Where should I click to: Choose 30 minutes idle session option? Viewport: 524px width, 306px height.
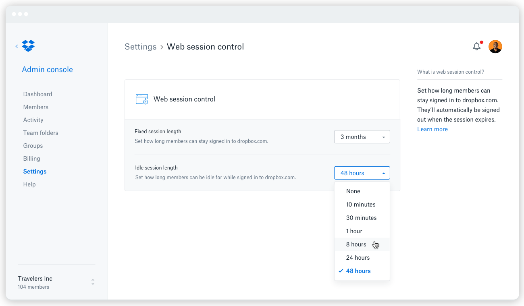(x=361, y=218)
